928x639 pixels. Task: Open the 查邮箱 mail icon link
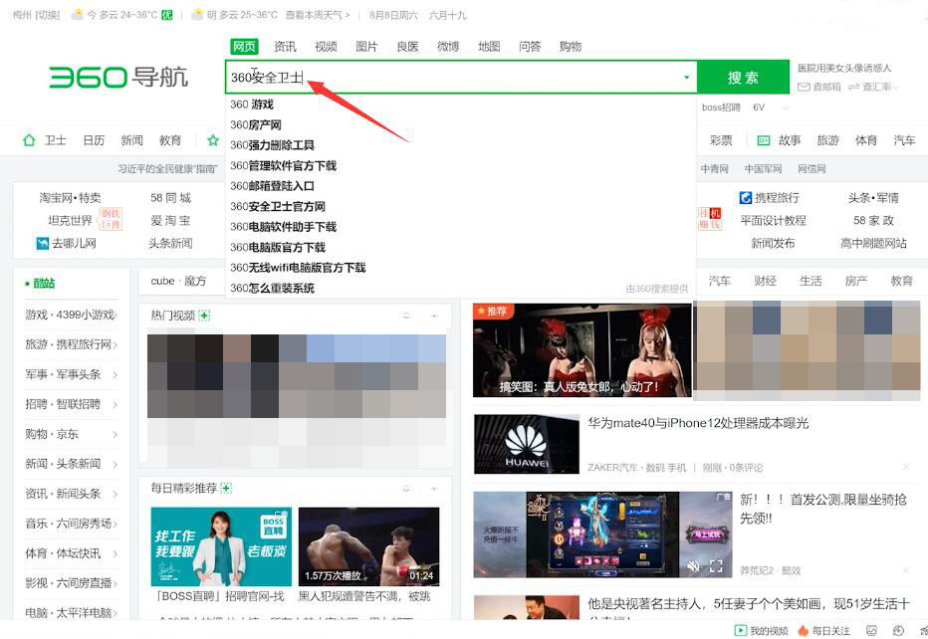tap(804, 87)
